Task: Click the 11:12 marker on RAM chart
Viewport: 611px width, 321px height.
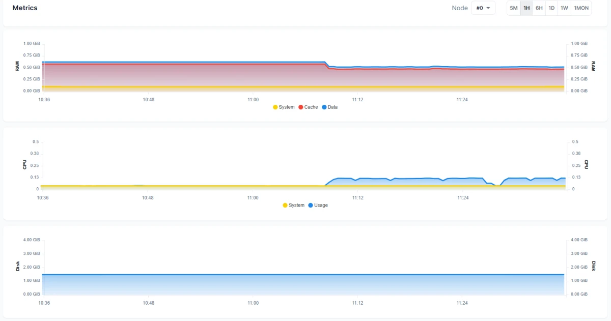Action: [357, 100]
